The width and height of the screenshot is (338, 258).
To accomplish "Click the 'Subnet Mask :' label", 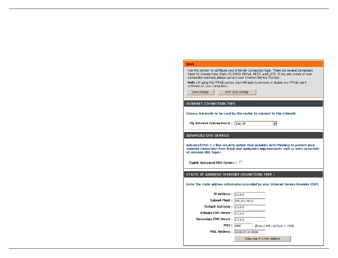I will point(221,200).
